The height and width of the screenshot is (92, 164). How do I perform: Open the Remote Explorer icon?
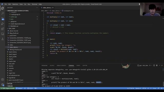pyautogui.click(x=3, y=34)
